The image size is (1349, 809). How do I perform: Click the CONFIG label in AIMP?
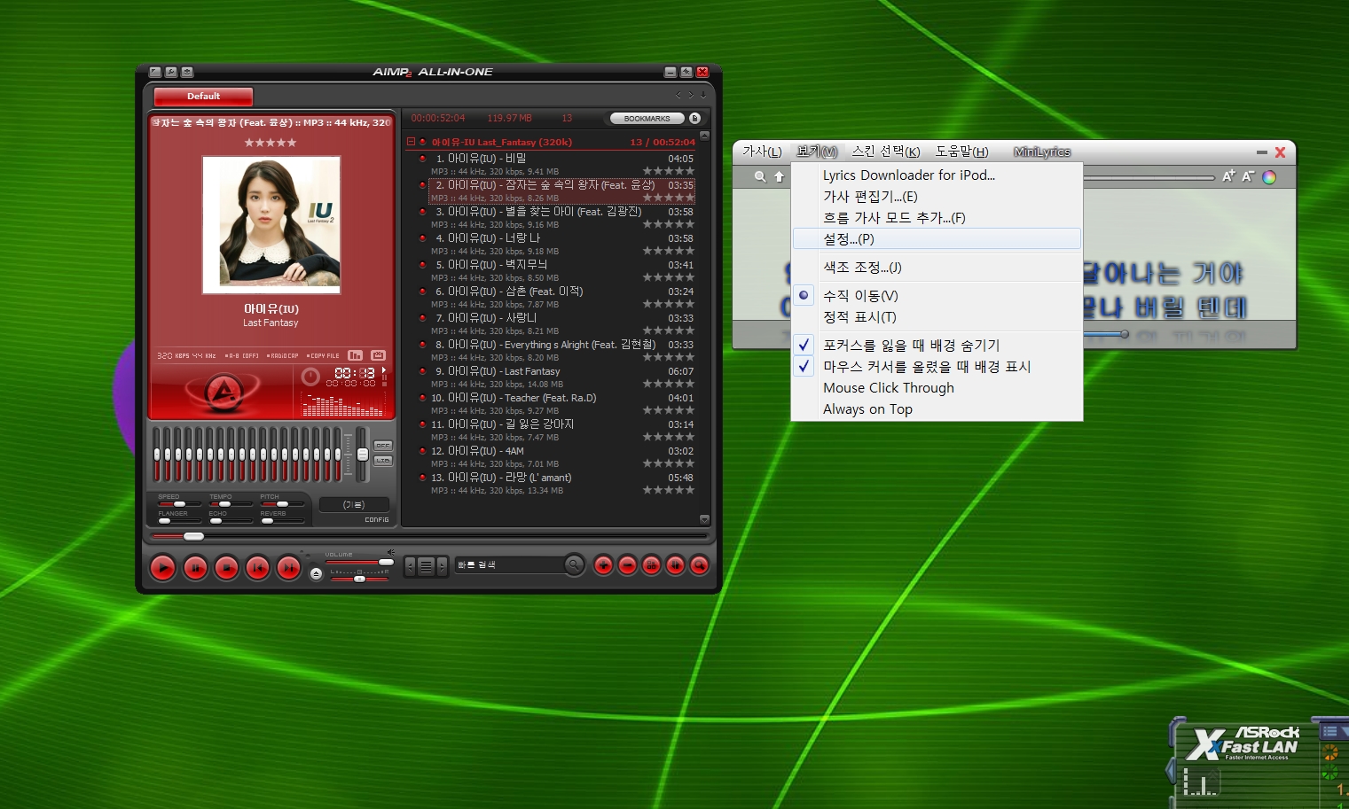pyautogui.click(x=377, y=519)
